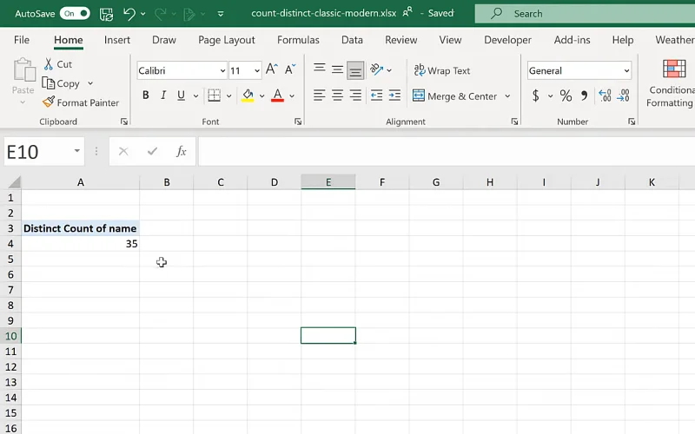Image resolution: width=695 pixels, height=434 pixels.
Task: Expand the Copy options arrow
Action: tap(90, 83)
